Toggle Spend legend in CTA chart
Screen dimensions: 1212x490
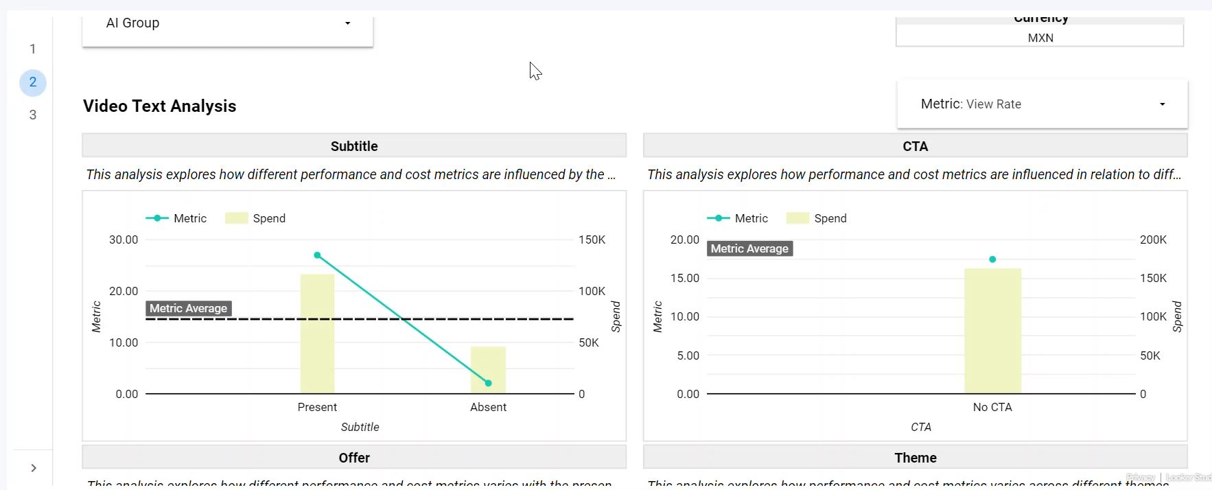pyautogui.click(x=817, y=218)
